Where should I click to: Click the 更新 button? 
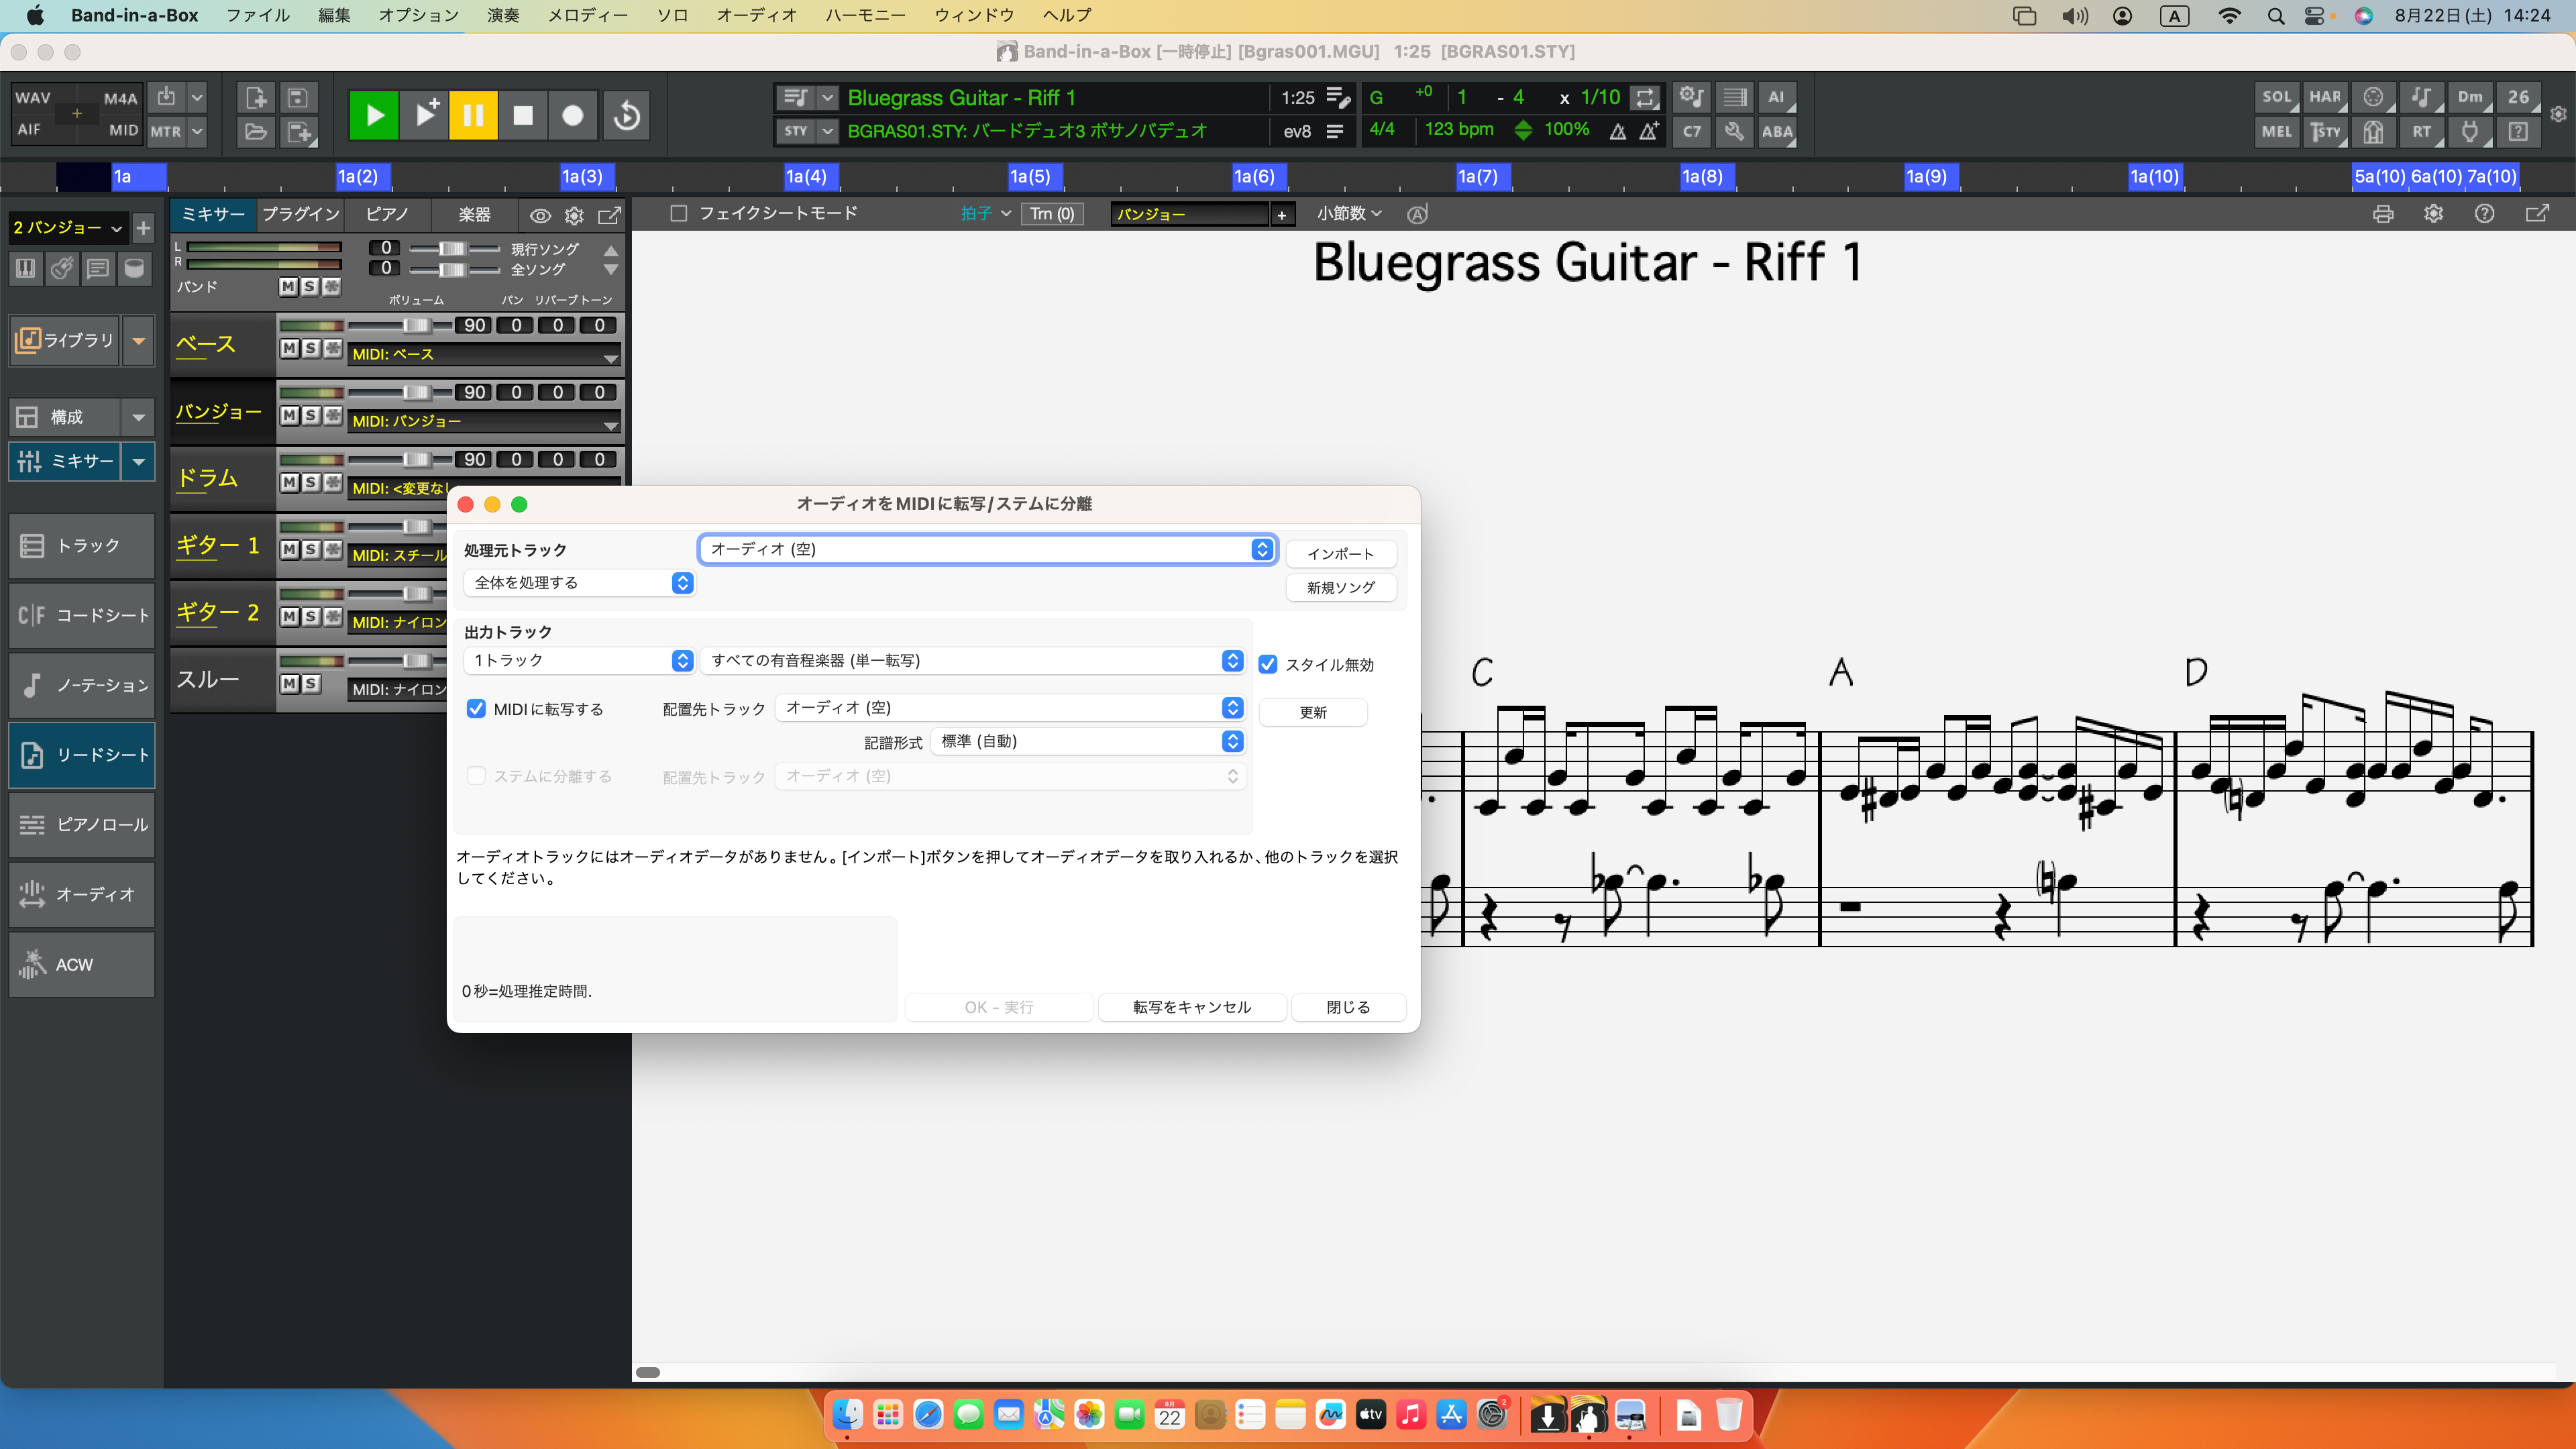[x=1312, y=713]
